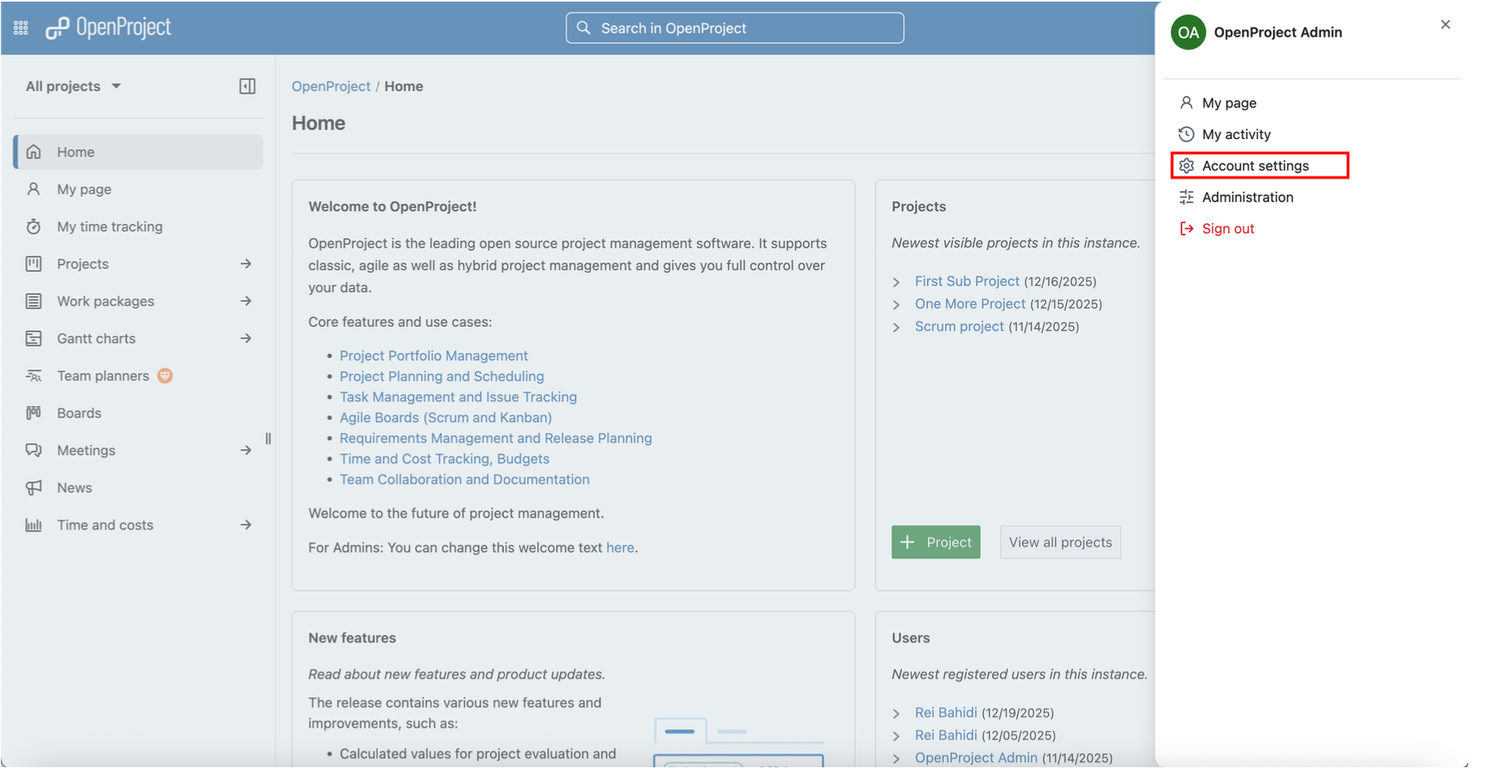Open the OpenProject Admin user link
This screenshot has height=768, width=1496.
976,757
